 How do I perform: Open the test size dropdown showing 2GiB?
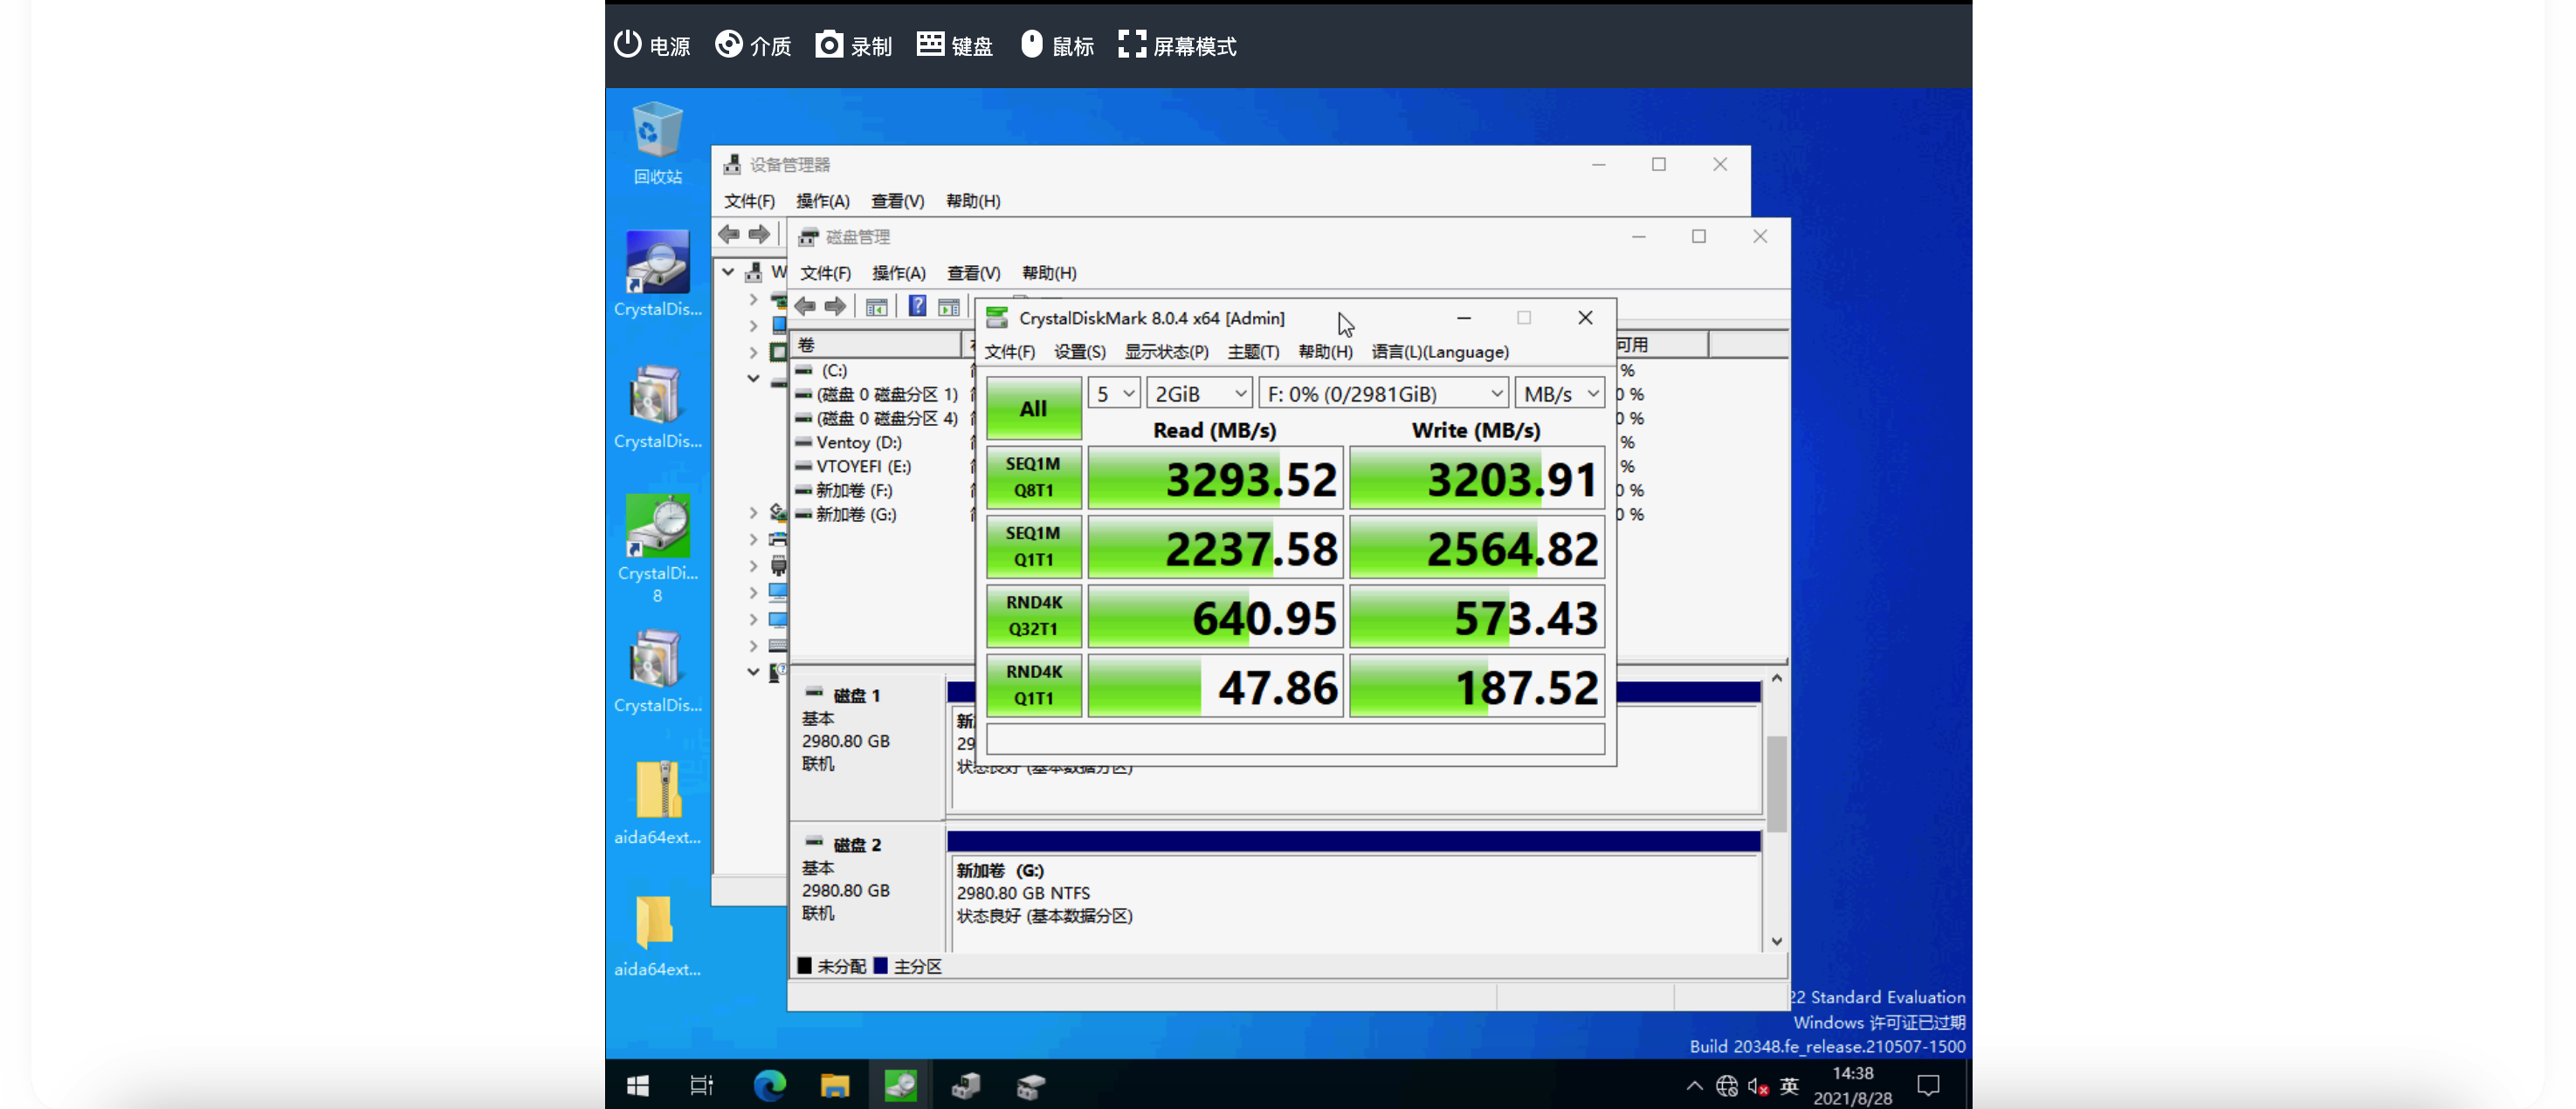pyautogui.click(x=1200, y=394)
